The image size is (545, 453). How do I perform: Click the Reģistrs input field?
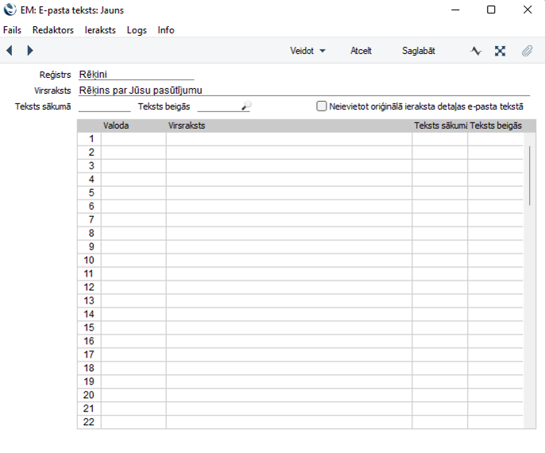pyautogui.click(x=136, y=75)
